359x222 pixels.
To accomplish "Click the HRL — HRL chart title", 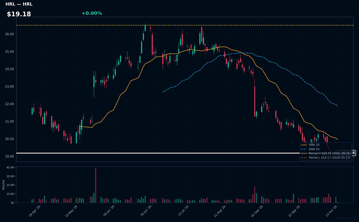I will [x=19, y=4].
